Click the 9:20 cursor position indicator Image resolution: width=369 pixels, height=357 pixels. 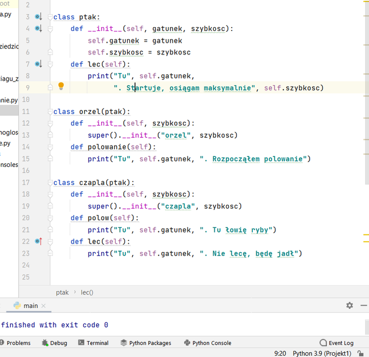coord(280,353)
